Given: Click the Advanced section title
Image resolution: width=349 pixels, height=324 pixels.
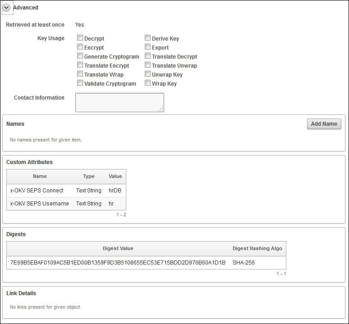Looking at the screenshot, I should tap(26, 8).
